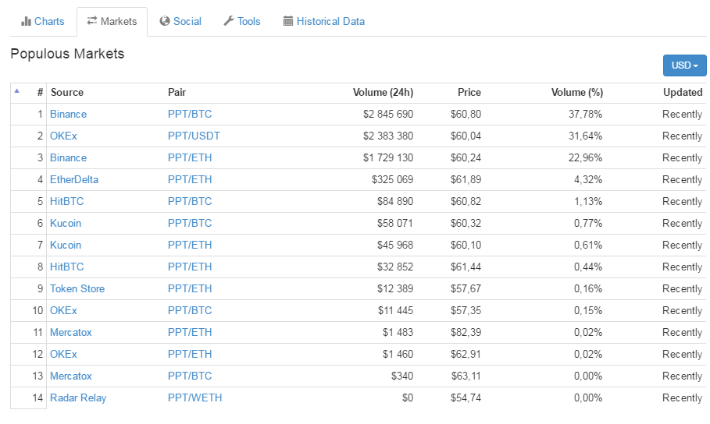Click the globe icon beside Social
This screenshot has height=424, width=710.
click(x=165, y=21)
